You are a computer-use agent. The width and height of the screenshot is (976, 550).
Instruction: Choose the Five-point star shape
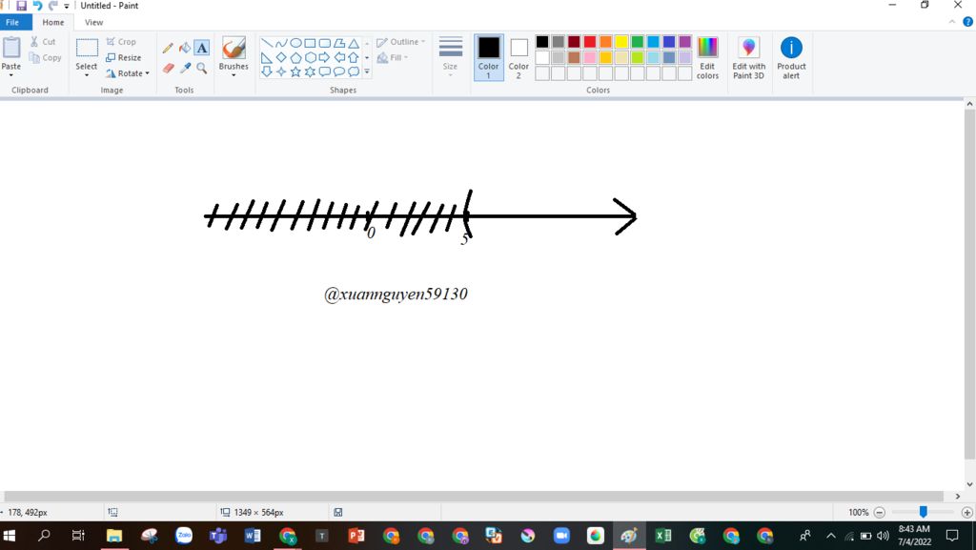295,71
